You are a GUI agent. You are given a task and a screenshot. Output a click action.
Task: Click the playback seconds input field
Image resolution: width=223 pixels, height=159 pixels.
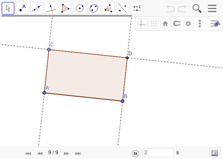pos(158,153)
